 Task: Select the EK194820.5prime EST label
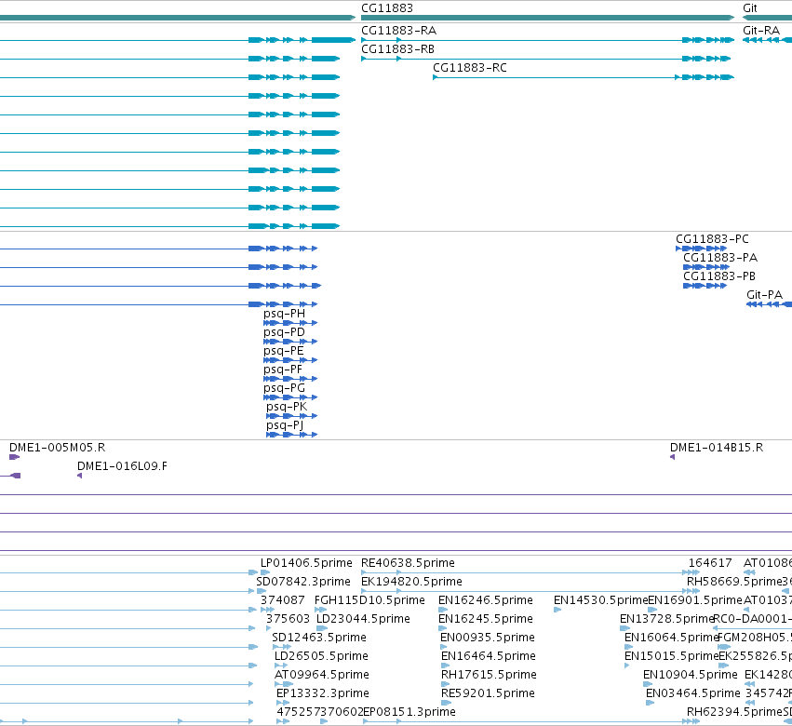(x=411, y=582)
